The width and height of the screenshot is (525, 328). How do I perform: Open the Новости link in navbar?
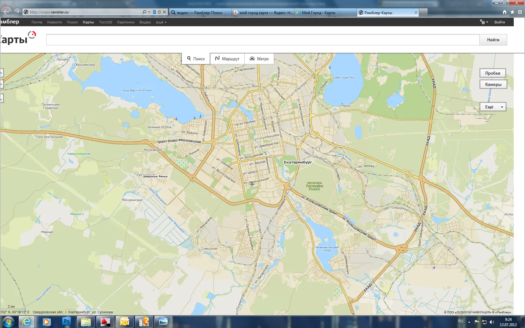(54, 22)
